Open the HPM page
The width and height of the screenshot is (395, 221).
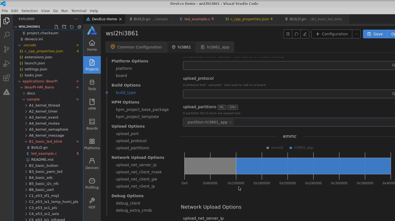point(92,104)
